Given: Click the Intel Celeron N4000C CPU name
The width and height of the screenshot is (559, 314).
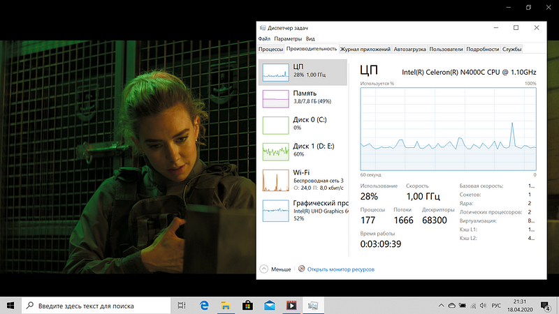Looking at the screenshot, I should point(469,72).
